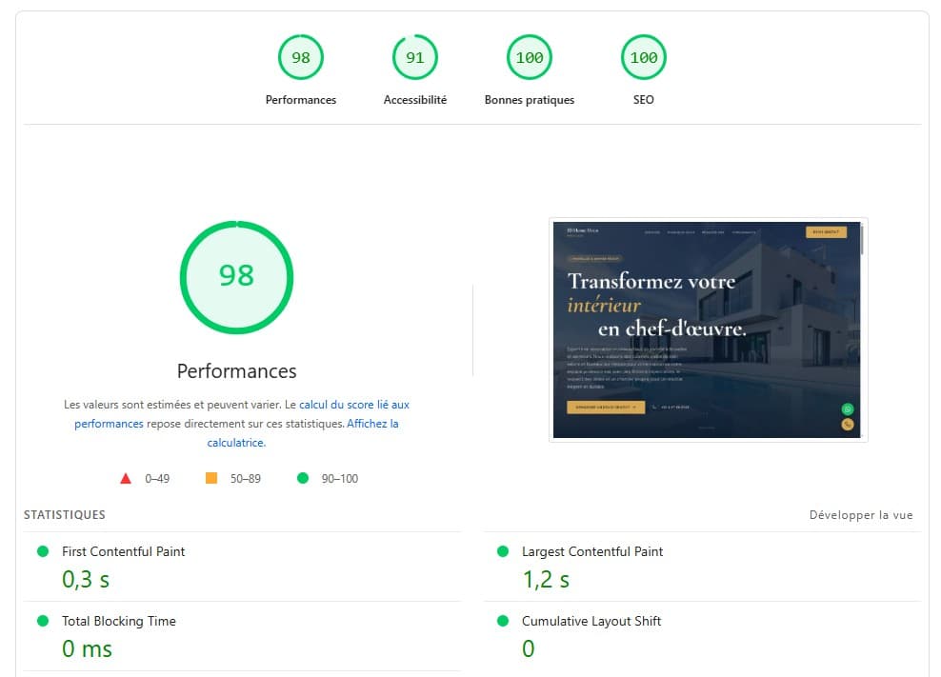Jump to the 100 SEO score gauge

pos(643,58)
